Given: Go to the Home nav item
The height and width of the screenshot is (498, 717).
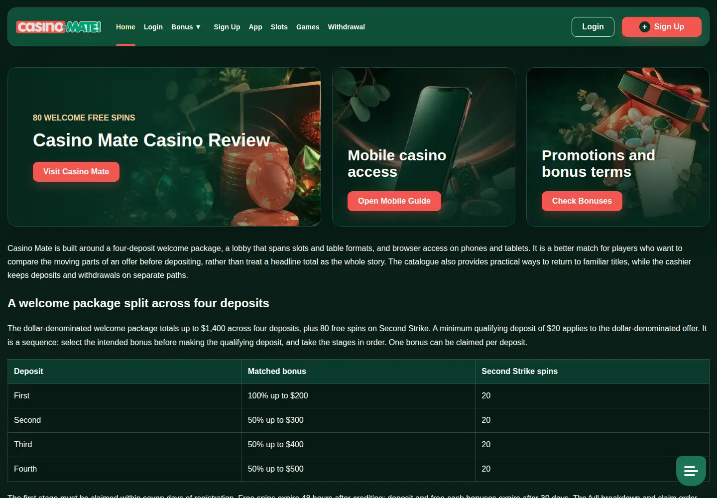Looking at the screenshot, I should pos(125,27).
